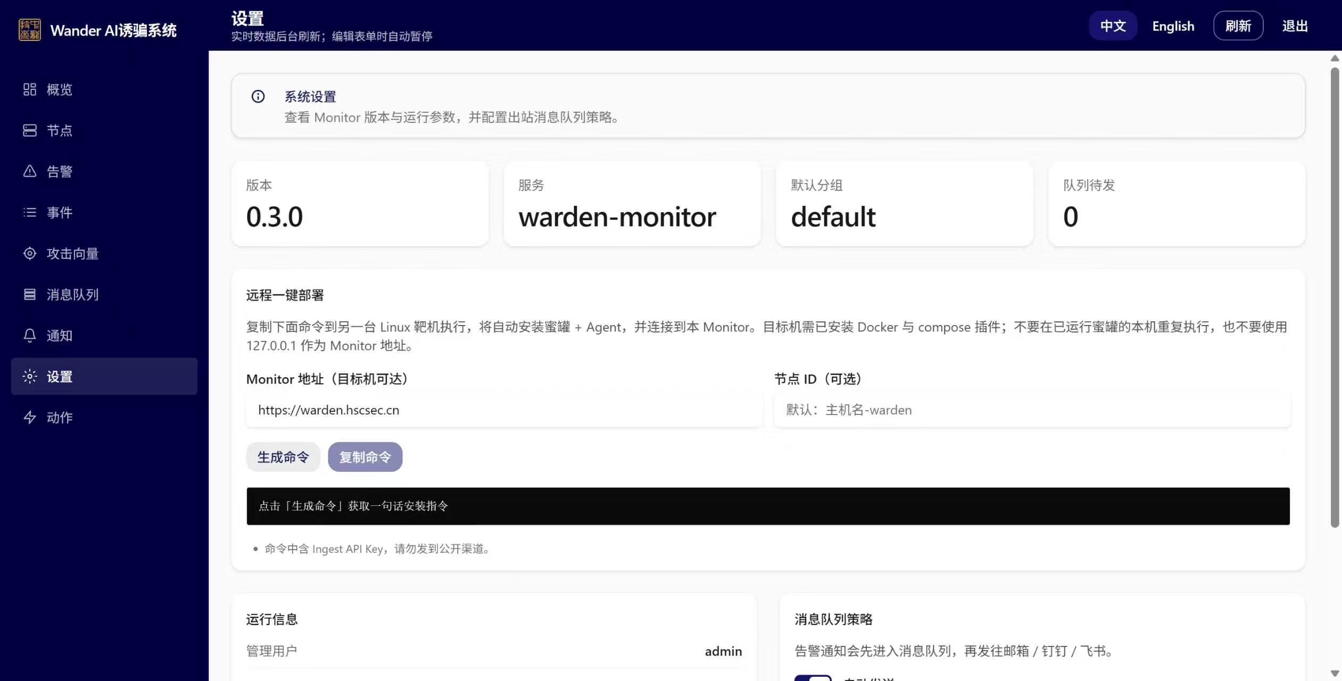Click the admin value under 运行信息
Viewport: 1342px width, 681px height.
723,651
